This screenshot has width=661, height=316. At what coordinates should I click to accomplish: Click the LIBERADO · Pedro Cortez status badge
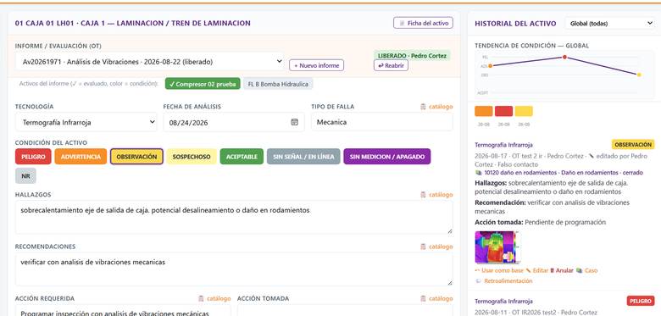click(412, 55)
